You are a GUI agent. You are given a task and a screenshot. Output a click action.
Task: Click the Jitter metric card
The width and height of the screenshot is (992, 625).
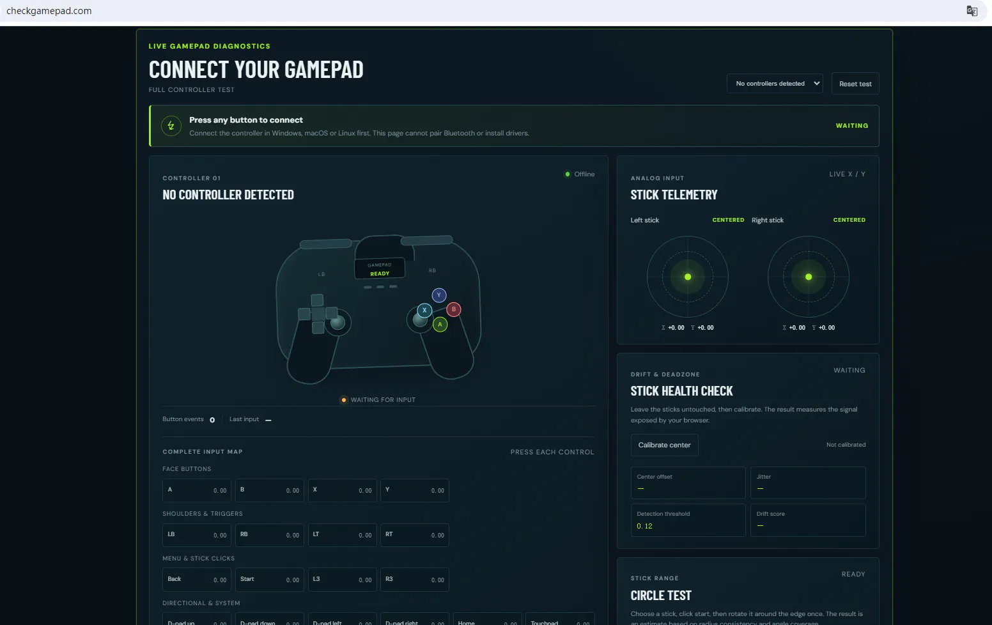click(808, 482)
